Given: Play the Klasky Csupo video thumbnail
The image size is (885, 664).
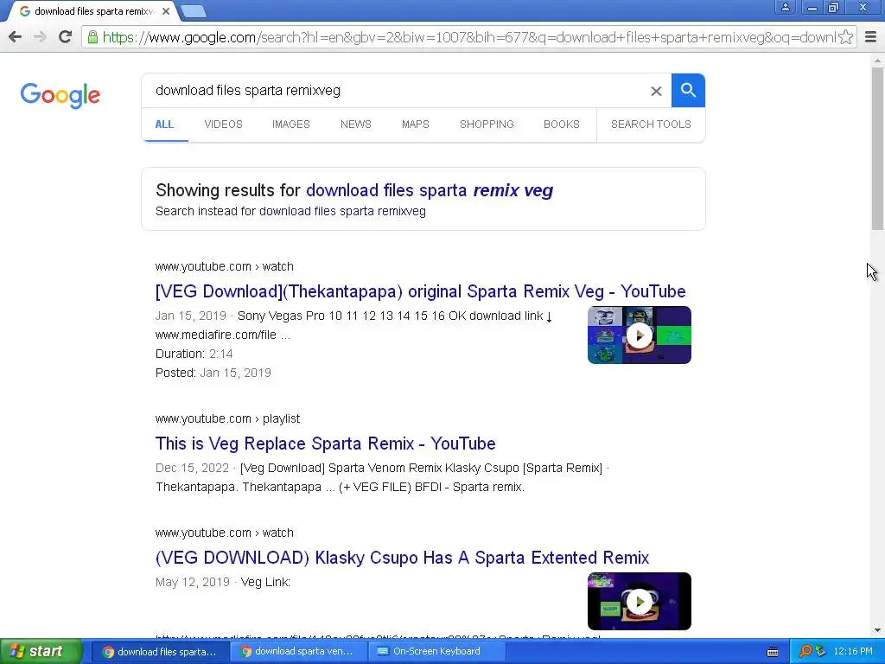Looking at the screenshot, I should click(639, 602).
